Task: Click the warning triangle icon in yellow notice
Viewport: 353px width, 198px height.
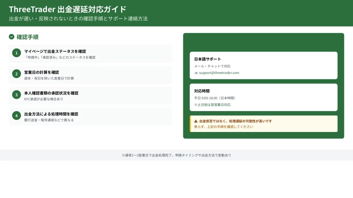Action: 196,121
